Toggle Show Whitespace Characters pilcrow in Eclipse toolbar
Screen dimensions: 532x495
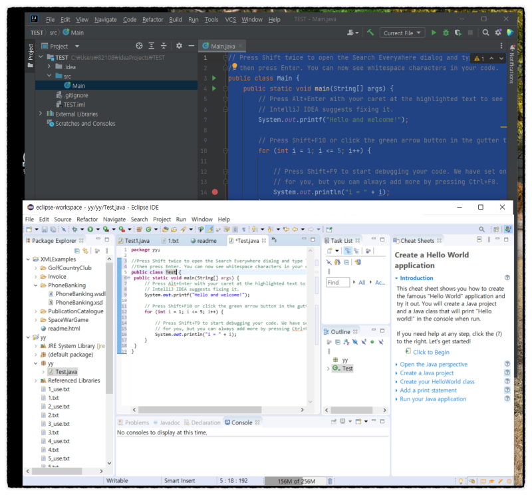pos(243,229)
